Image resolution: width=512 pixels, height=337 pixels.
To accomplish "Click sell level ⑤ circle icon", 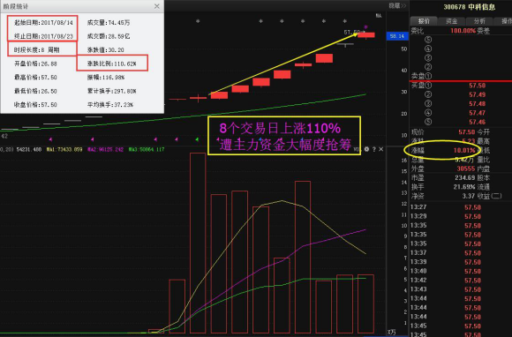I will tap(428, 40).
